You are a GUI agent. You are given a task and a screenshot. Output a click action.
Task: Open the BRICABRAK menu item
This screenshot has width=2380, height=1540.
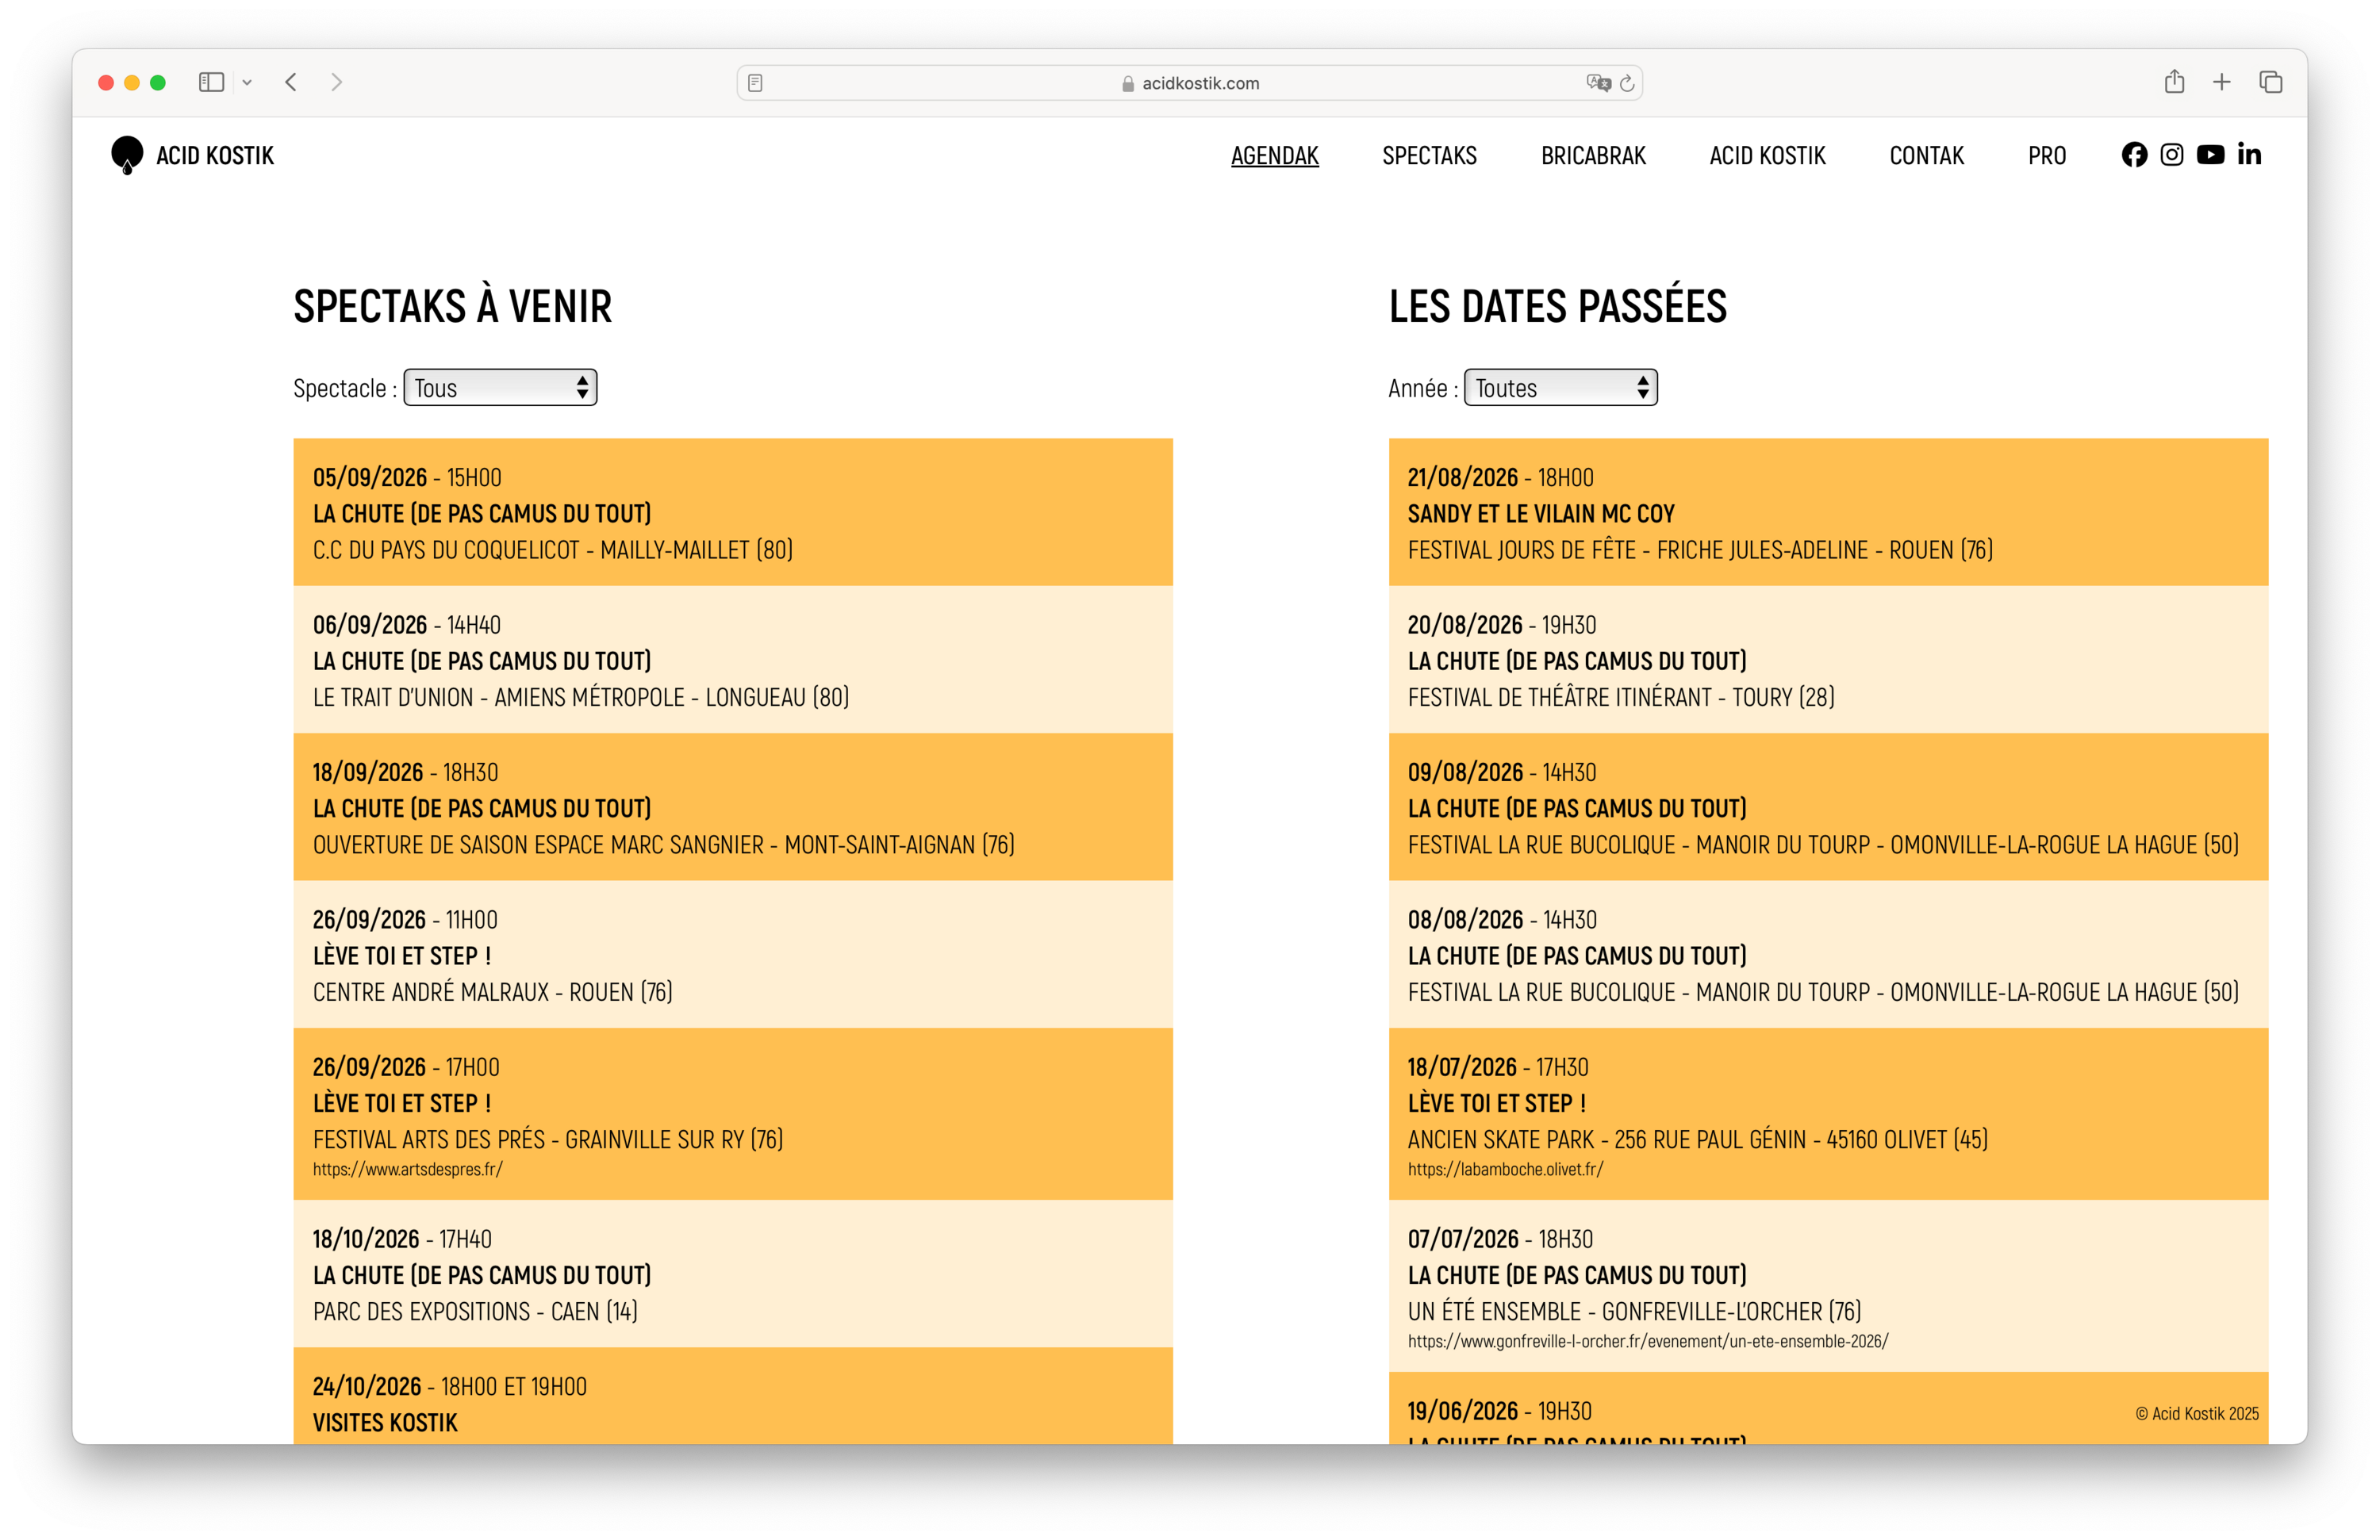[x=1593, y=156]
